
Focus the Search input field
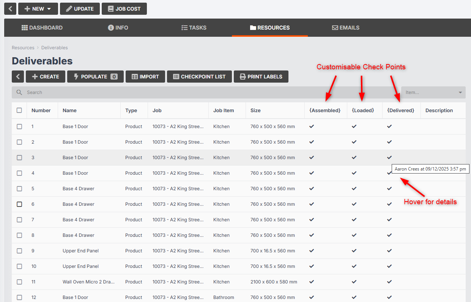205,92
